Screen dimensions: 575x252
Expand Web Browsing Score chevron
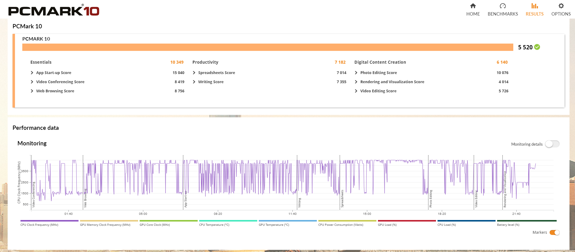pos(32,91)
